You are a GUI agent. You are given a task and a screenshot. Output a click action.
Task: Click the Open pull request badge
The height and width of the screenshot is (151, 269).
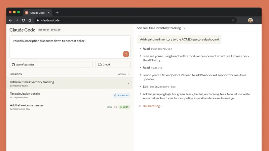point(124,107)
